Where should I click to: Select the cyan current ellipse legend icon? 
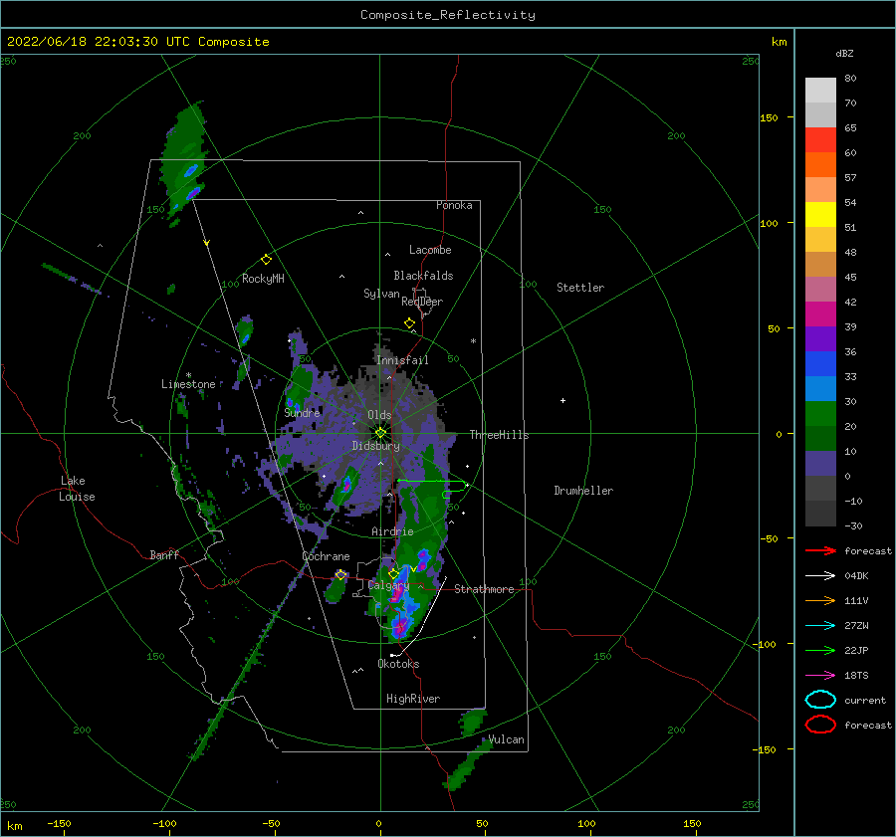tap(820, 700)
